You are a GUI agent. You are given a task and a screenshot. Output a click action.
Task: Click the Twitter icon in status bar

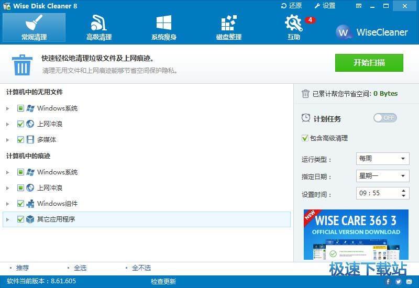399,281
